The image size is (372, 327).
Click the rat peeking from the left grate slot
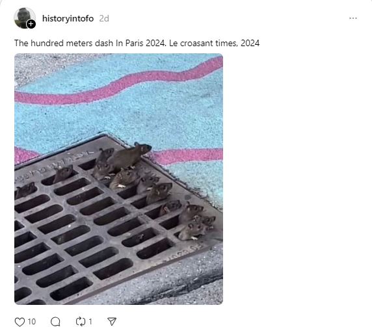click(63, 174)
